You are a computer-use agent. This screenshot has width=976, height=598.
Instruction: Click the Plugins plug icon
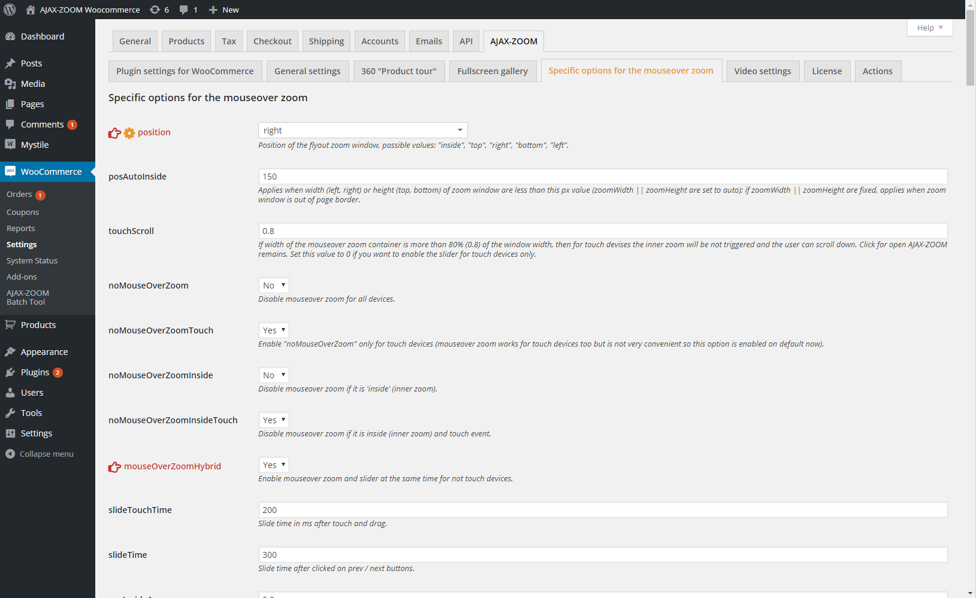(10, 372)
